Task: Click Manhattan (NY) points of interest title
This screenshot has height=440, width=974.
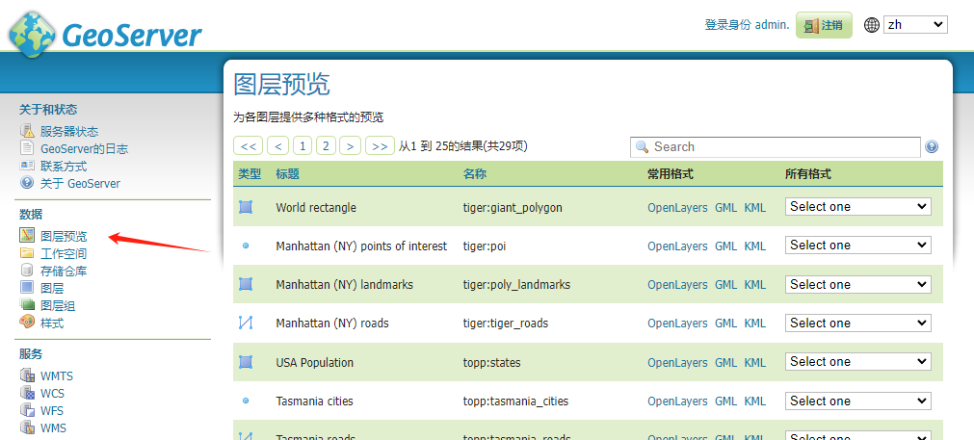Action: [361, 246]
